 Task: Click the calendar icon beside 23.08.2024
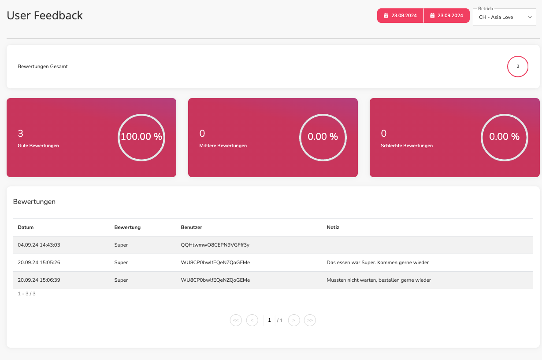point(386,15)
